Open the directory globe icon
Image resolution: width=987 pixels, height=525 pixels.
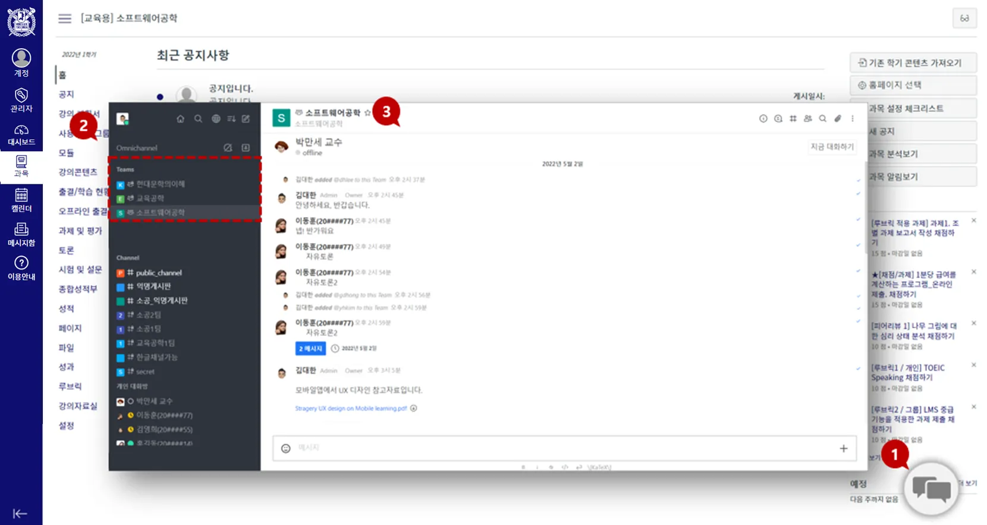click(x=216, y=119)
